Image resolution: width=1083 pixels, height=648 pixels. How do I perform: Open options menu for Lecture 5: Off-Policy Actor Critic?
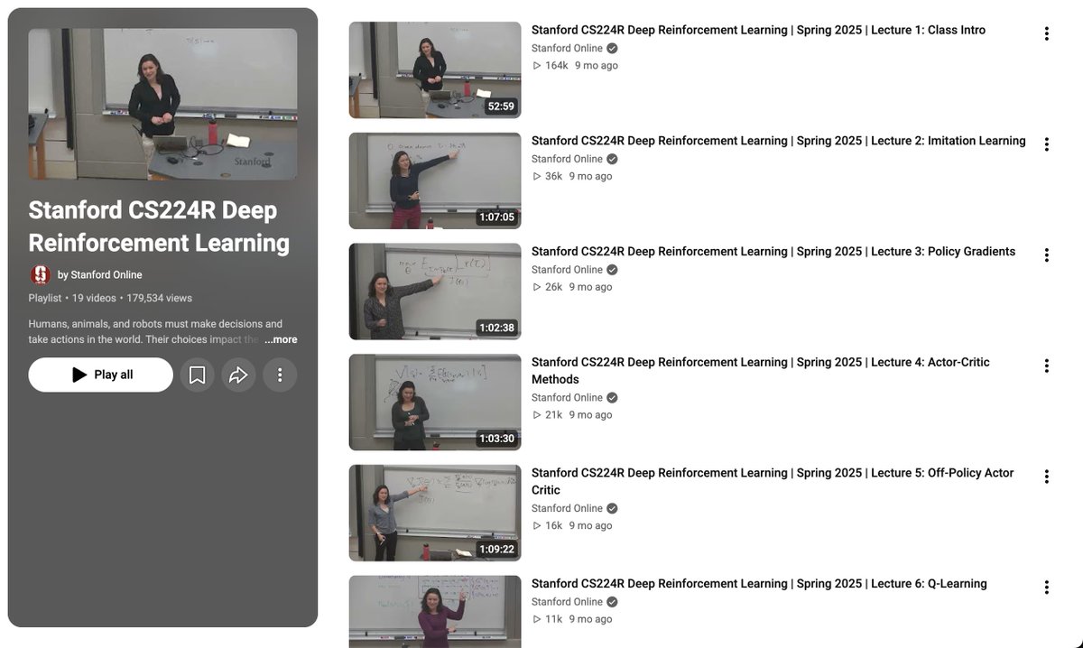tap(1047, 477)
